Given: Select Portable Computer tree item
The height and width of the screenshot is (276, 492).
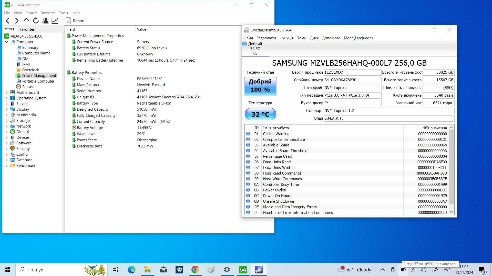Looking at the screenshot, I should coord(38,81).
